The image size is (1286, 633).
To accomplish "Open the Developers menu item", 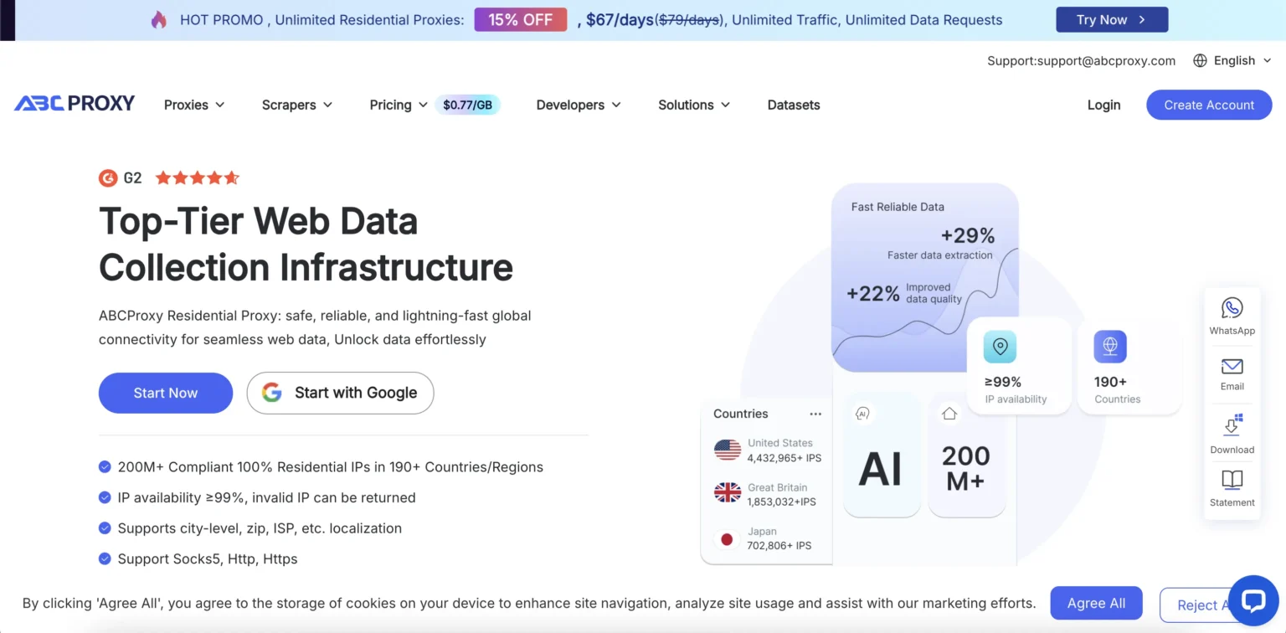I will coord(577,105).
